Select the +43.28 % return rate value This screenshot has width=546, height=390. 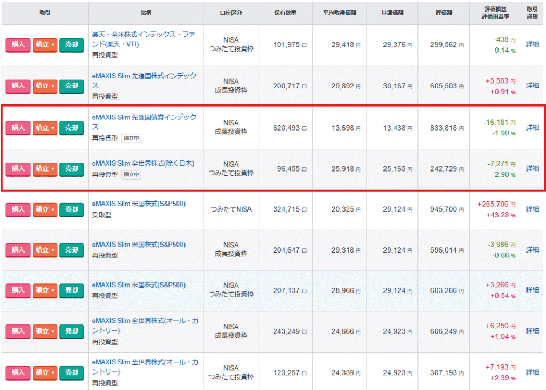(x=501, y=215)
